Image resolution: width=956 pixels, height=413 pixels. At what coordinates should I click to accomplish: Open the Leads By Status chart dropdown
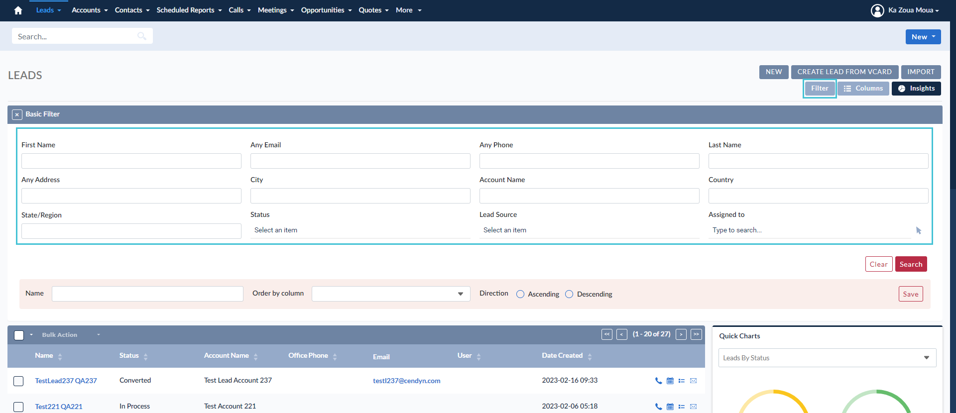point(827,358)
